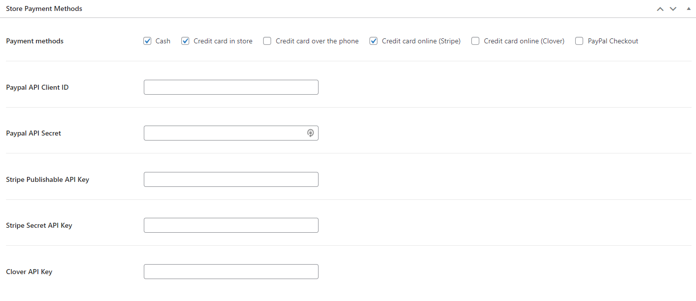Enable PayPal Checkout payment method
The width and height of the screenshot is (696, 301).
(x=579, y=41)
